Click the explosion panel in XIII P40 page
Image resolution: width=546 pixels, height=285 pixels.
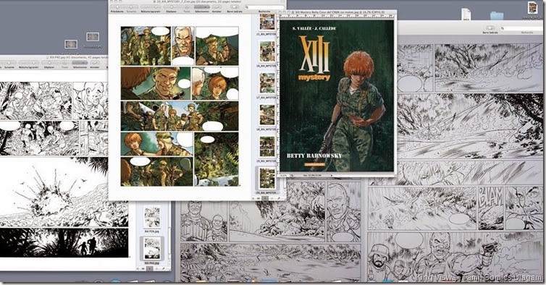point(64,192)
